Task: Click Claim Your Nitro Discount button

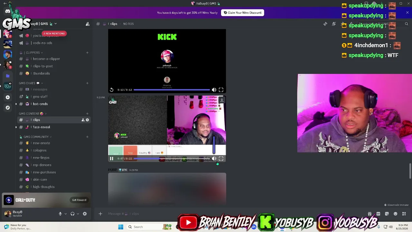Action: tap(243, 13)
